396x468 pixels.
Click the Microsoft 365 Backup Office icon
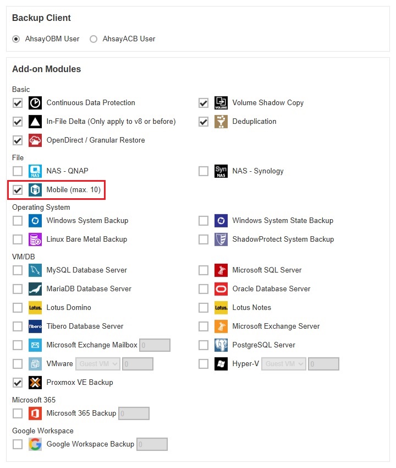(x=35, y=413)
